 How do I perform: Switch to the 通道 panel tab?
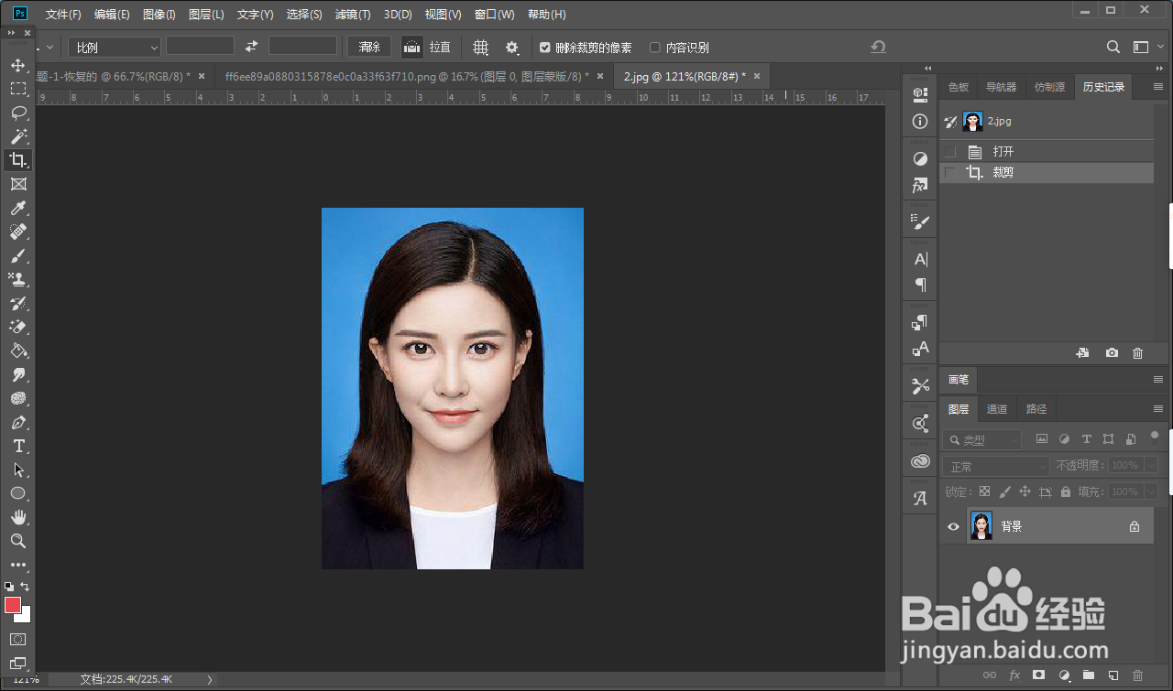pyautogui.click(x=997, y=409)
